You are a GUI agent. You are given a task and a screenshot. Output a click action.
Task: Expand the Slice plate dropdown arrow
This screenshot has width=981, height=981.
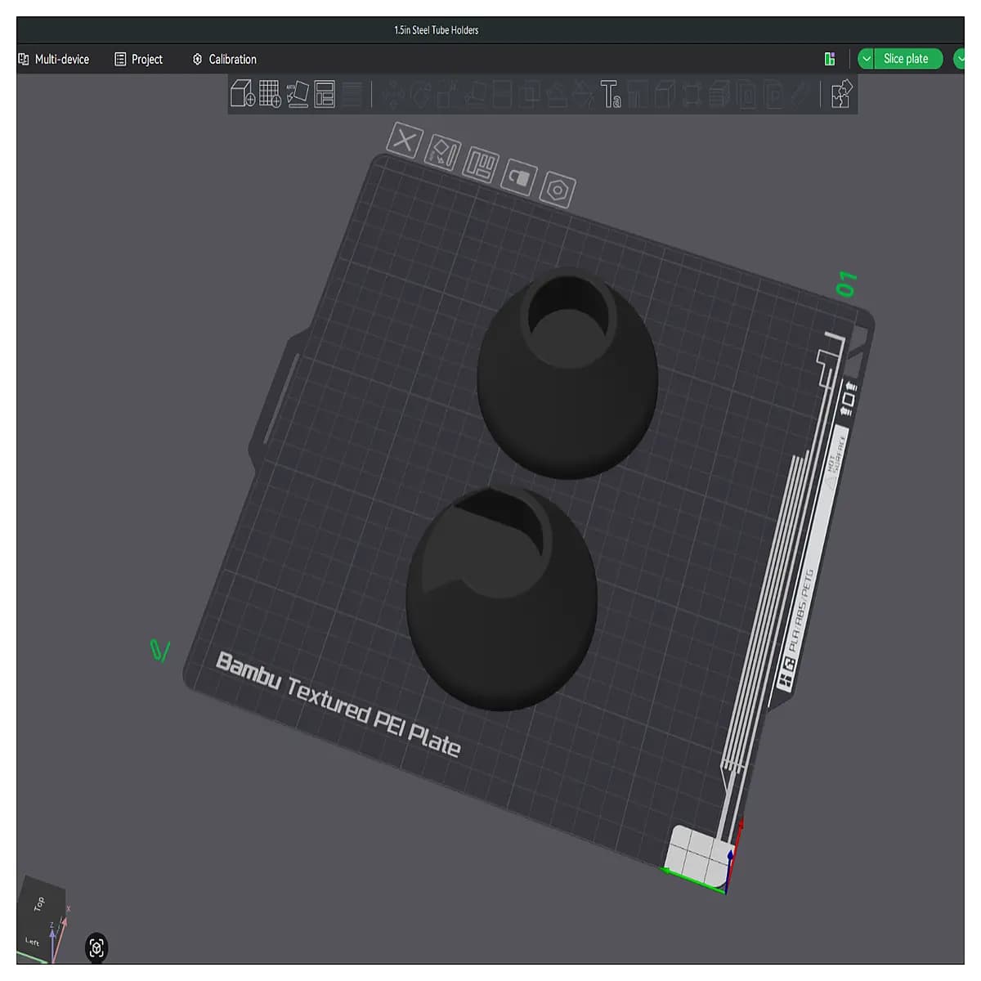867,59
